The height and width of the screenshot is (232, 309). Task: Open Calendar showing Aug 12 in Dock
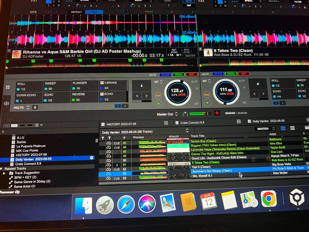click(x=209, y=201)
